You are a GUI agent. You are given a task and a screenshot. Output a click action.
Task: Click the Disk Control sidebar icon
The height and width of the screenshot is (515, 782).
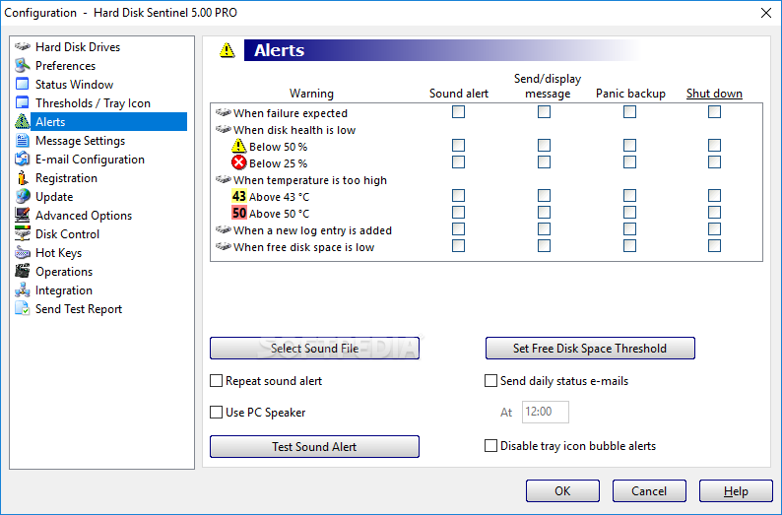tap(23, 233)
